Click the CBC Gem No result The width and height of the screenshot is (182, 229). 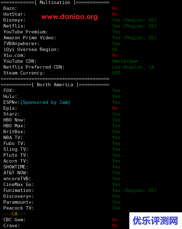pyautogui.click(x=115, y=220)
